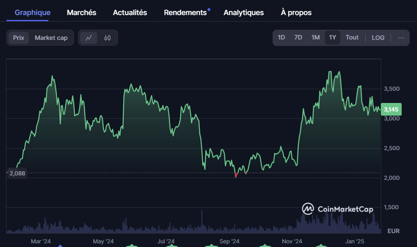Open the Graphique tab
This screenshot has width=417, height=247.
click(x=33, y=13)
